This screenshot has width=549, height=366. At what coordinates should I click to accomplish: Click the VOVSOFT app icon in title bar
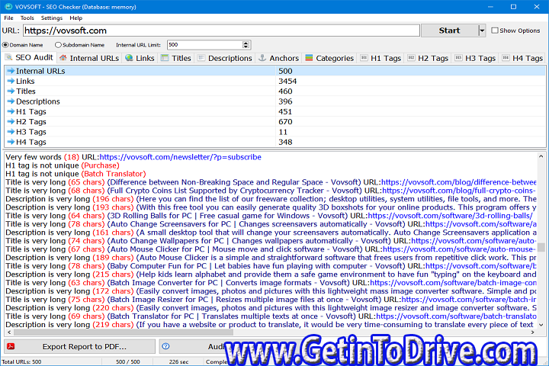(x=8, y=7)
